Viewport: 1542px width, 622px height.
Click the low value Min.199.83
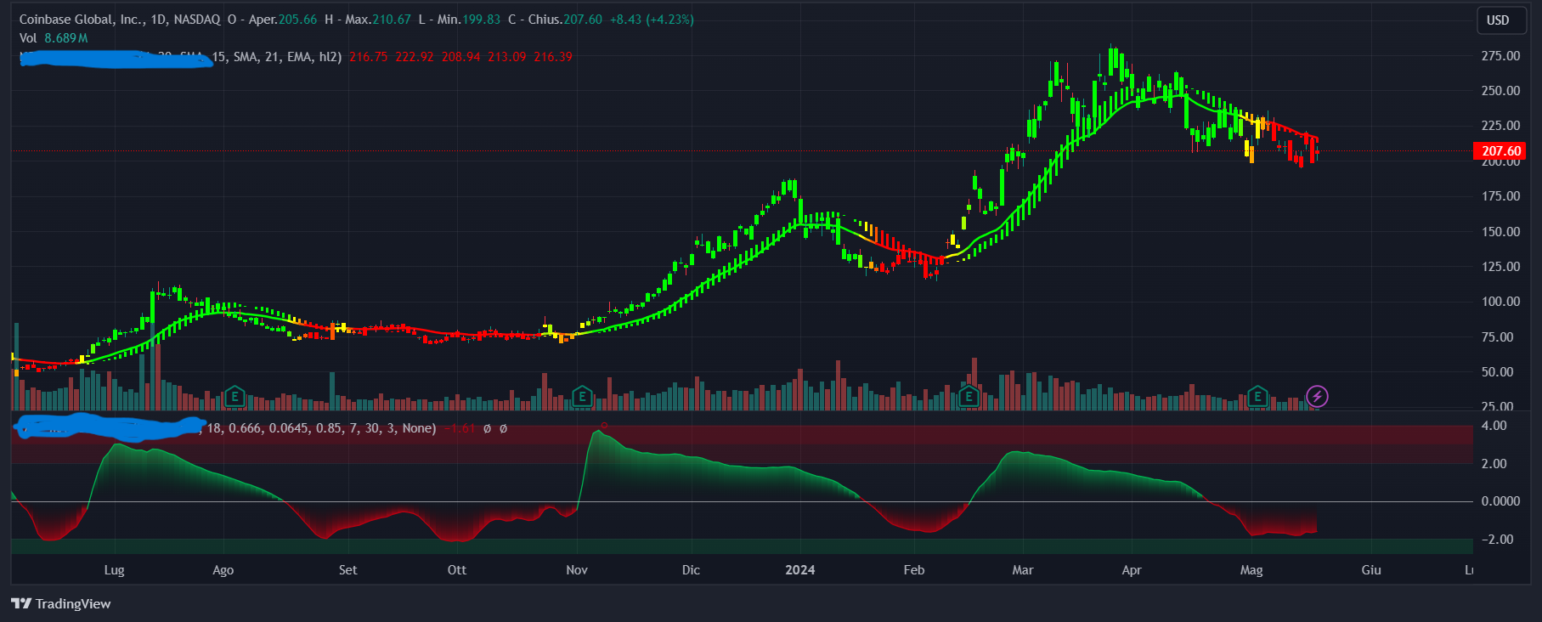[469, 19]
